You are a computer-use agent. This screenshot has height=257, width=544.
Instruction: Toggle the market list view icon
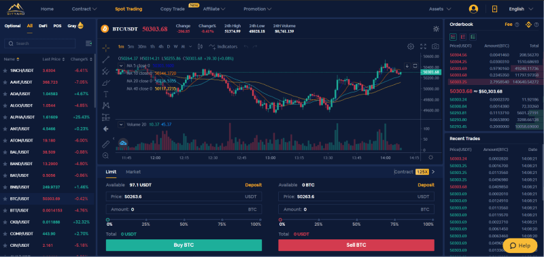pyautogui.click(x=89, y=44)
